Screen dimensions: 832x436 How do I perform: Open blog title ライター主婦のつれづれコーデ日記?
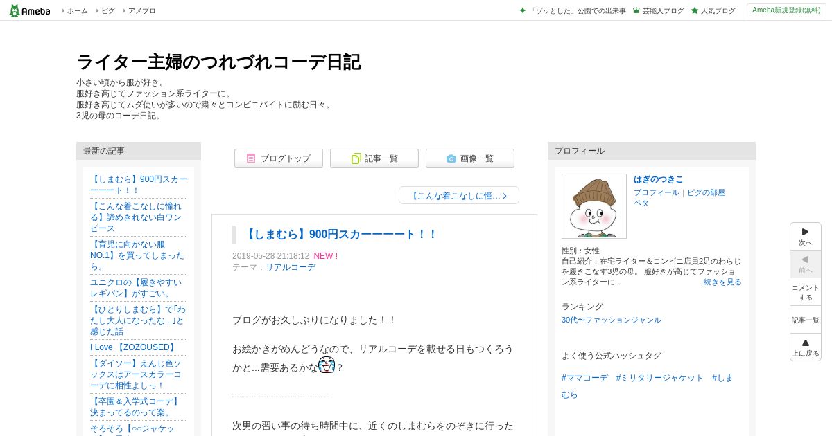tap(218, 62)
